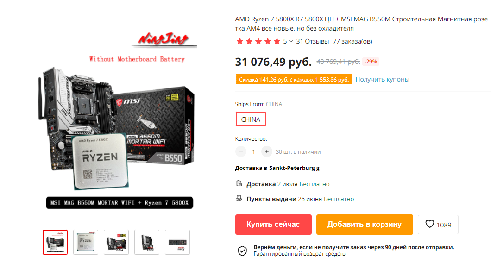The width and height of the screenshot is (497, 276).
Task: Click the minus quantity icon
Action: click(x=241, y=151)
